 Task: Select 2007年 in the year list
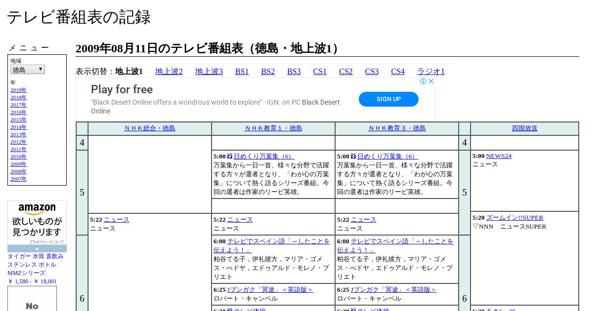pyautogui.click(x=18, y=179)
